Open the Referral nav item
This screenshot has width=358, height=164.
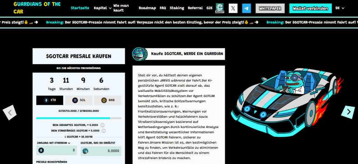(195, 8)
